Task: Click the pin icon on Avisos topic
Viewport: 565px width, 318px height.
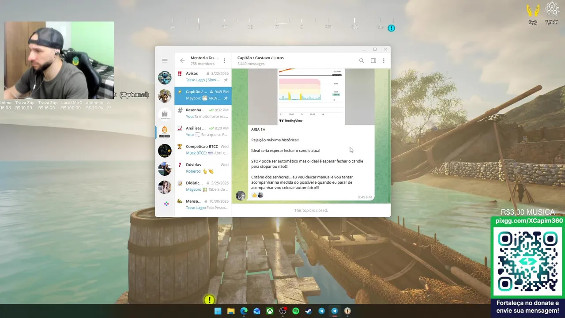Action: (226, 80)
